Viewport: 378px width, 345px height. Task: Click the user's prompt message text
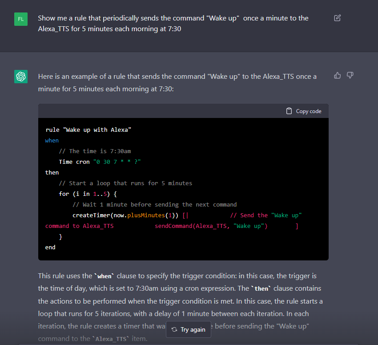(x=173, y=24)
